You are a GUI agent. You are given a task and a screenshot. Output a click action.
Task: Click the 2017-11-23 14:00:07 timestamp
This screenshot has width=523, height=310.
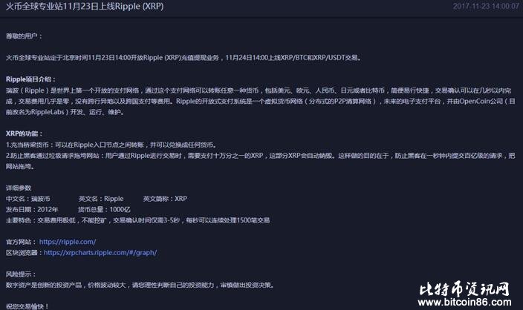click(484, 6)
